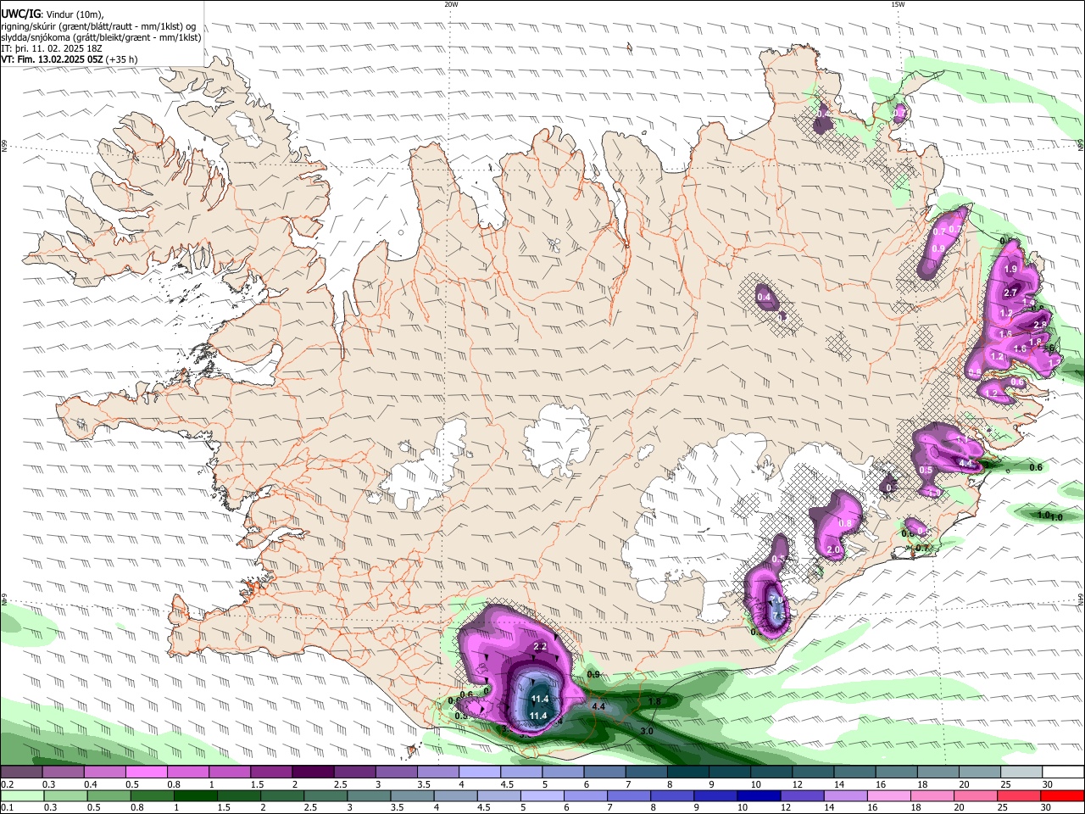Screen dimensions: 1085x814
Task: Click the 3.0 label on southern green band
Action: 647,731
